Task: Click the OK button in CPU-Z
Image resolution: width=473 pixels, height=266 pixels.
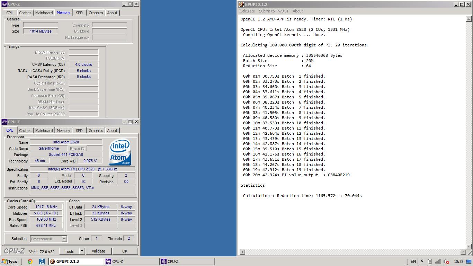Action: pos(125,251)
